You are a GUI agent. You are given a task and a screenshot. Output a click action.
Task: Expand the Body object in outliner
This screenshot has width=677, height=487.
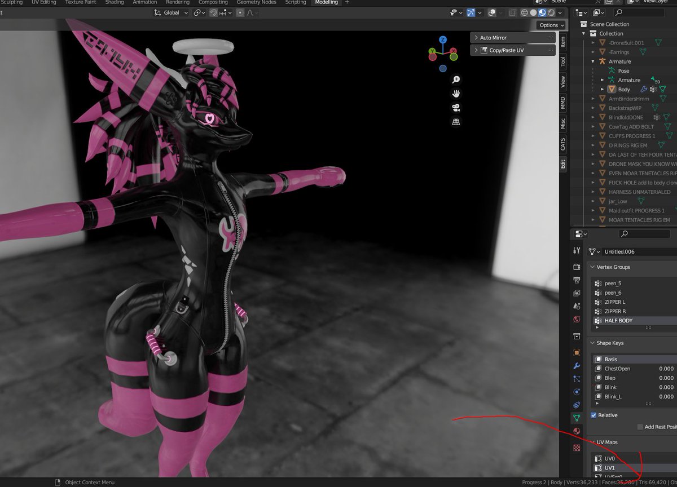coord(603,89)
